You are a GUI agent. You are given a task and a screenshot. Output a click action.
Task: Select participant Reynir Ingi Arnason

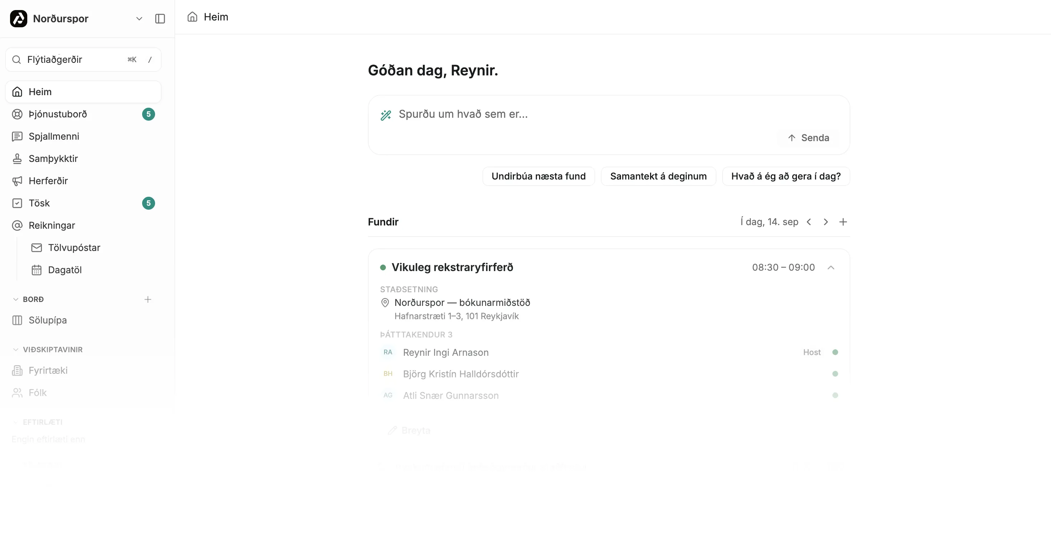[x=446, y=353]
